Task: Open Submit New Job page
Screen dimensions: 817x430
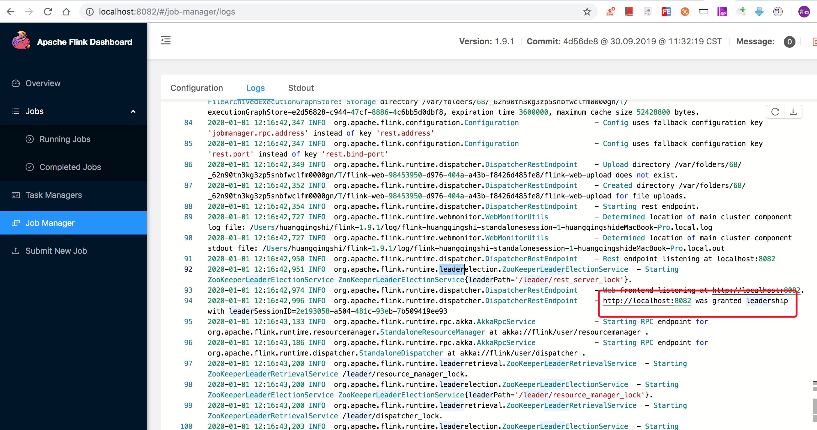Action: [x=56, y=251]
